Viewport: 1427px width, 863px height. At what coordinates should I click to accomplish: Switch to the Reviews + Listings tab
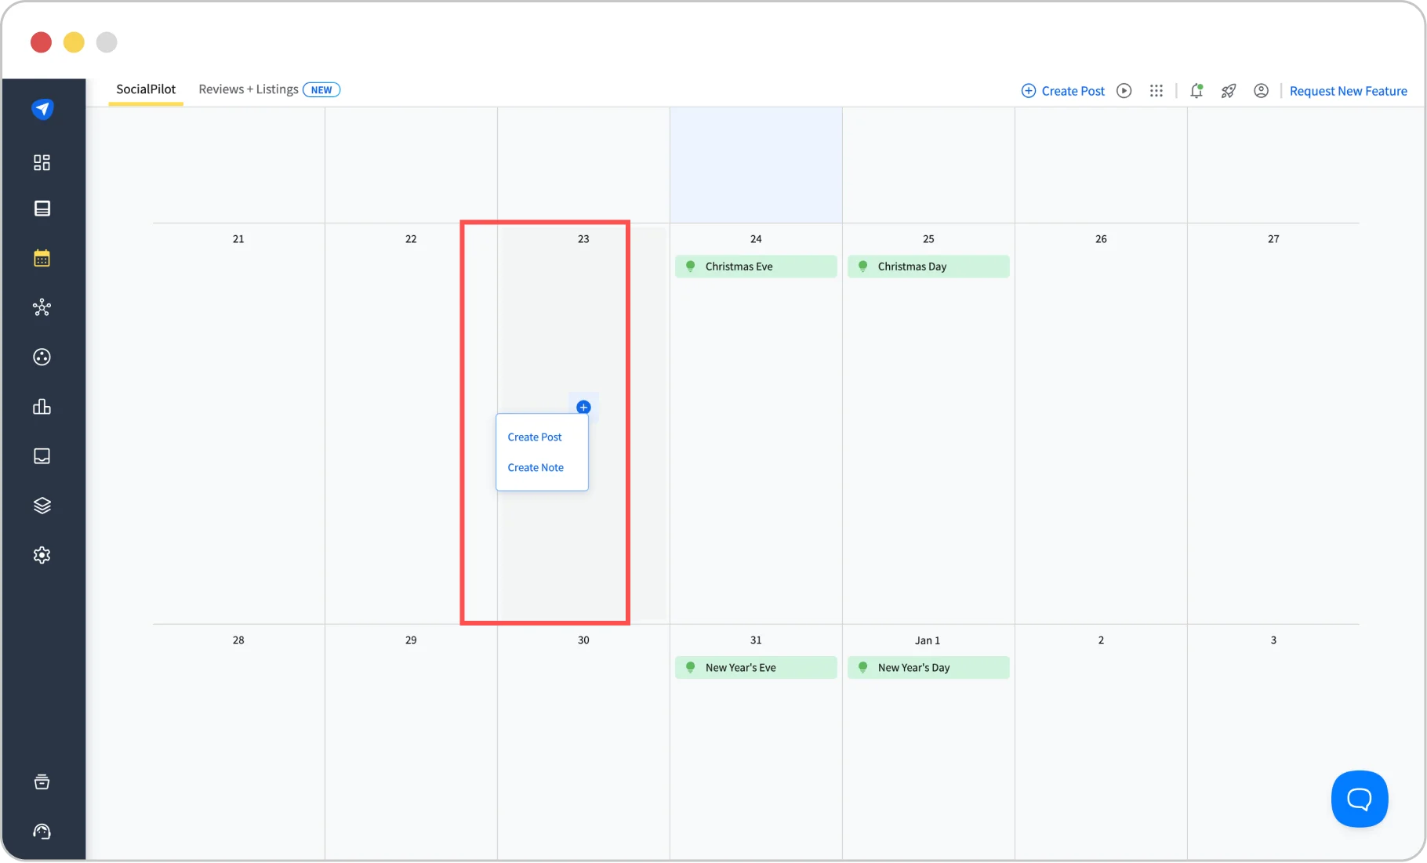(248, 89)
